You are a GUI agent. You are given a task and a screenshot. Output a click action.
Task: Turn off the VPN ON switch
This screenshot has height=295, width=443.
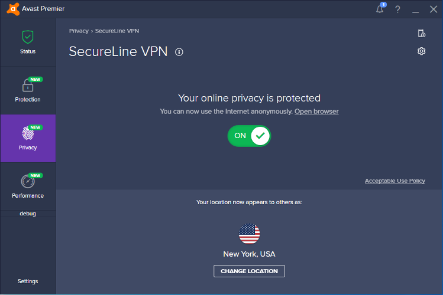[x=249, y=136]
